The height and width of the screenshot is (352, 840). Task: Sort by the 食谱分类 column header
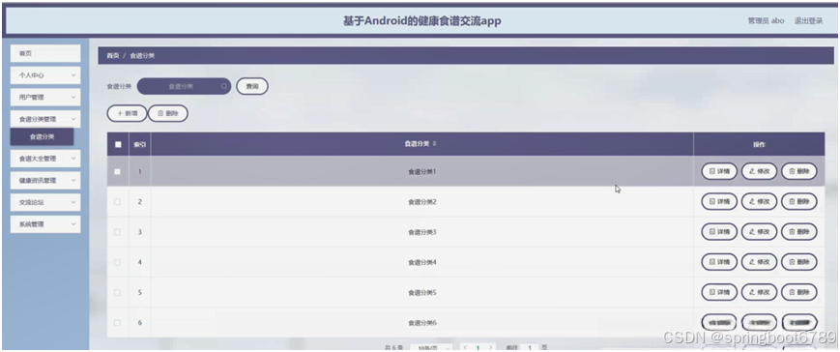422,144
